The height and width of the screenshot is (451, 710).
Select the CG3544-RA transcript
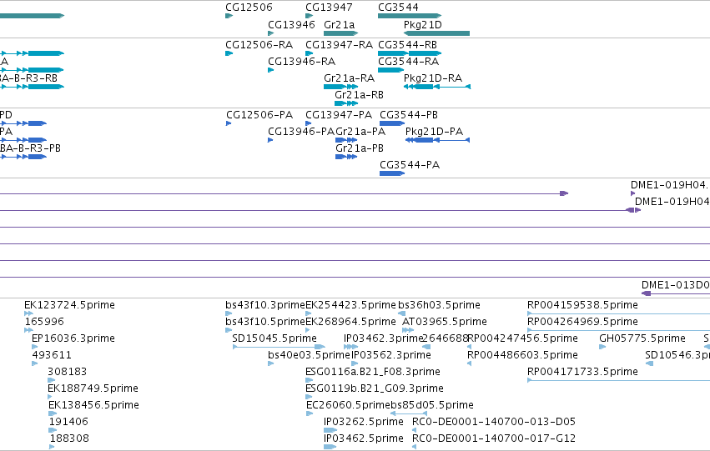pos(409,62)
